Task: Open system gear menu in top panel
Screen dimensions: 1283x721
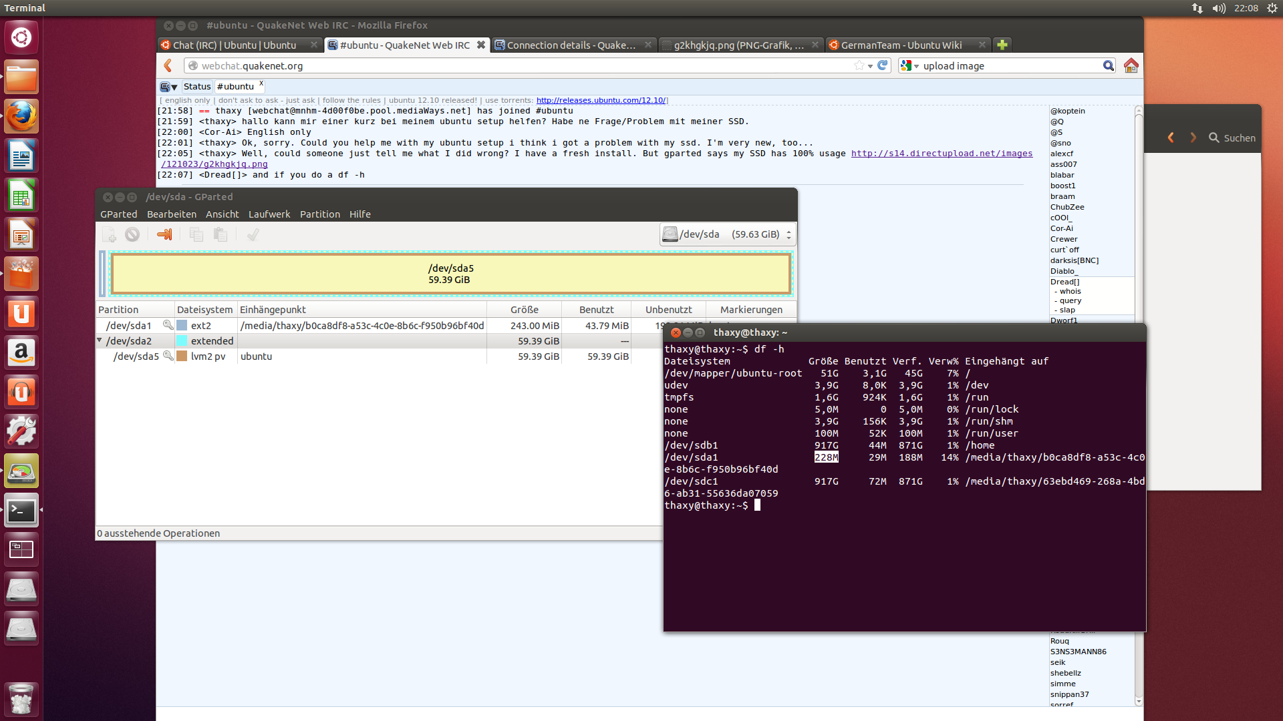Action: pyautogui.click(x=1272, y=8)
